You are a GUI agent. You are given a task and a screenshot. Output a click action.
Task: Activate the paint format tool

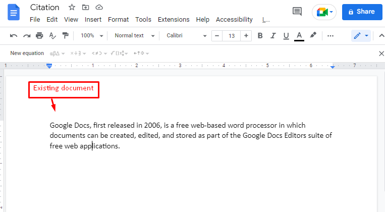click(65, 36)
